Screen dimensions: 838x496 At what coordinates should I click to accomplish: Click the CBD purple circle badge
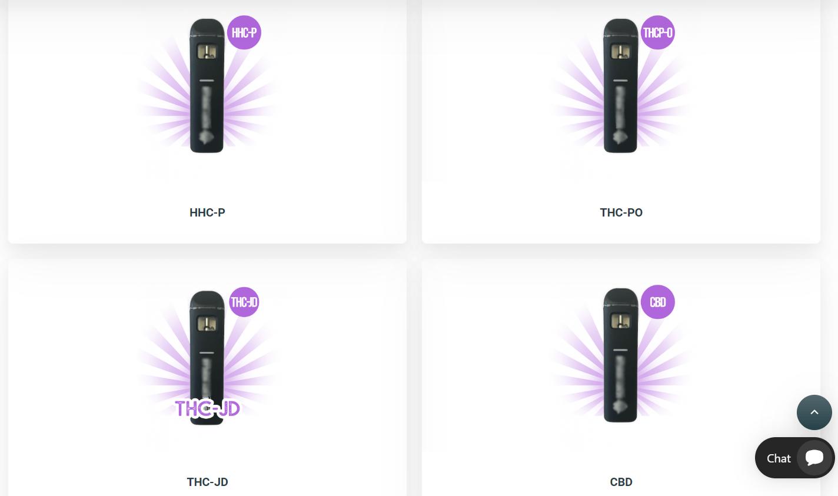[657, 302]
